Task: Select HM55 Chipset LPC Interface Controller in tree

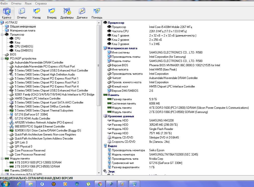Action: point(38,98)
